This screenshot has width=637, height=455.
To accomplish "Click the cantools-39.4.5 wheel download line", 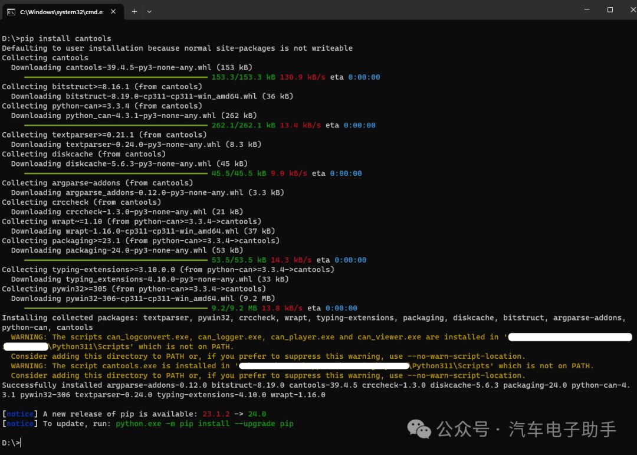I will [132, 67].
